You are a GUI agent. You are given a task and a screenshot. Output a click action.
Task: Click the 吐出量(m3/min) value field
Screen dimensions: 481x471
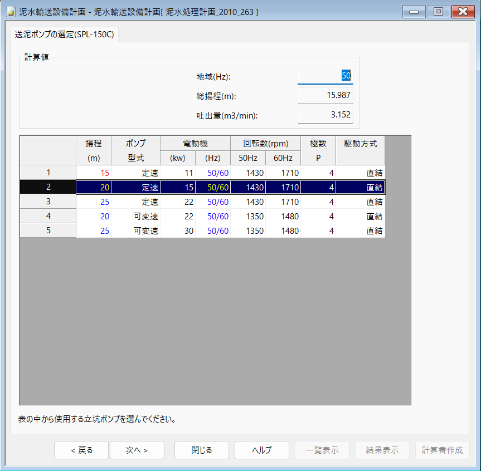click(x=325, y=115)
